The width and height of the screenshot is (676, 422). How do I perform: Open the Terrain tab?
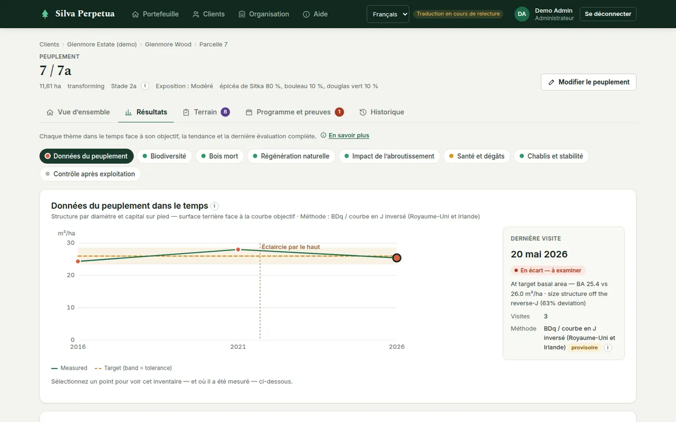tap(206, 112)
